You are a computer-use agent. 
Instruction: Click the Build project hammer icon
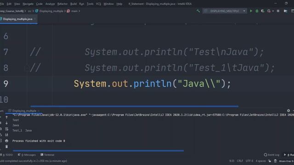[x=198, y=11]
